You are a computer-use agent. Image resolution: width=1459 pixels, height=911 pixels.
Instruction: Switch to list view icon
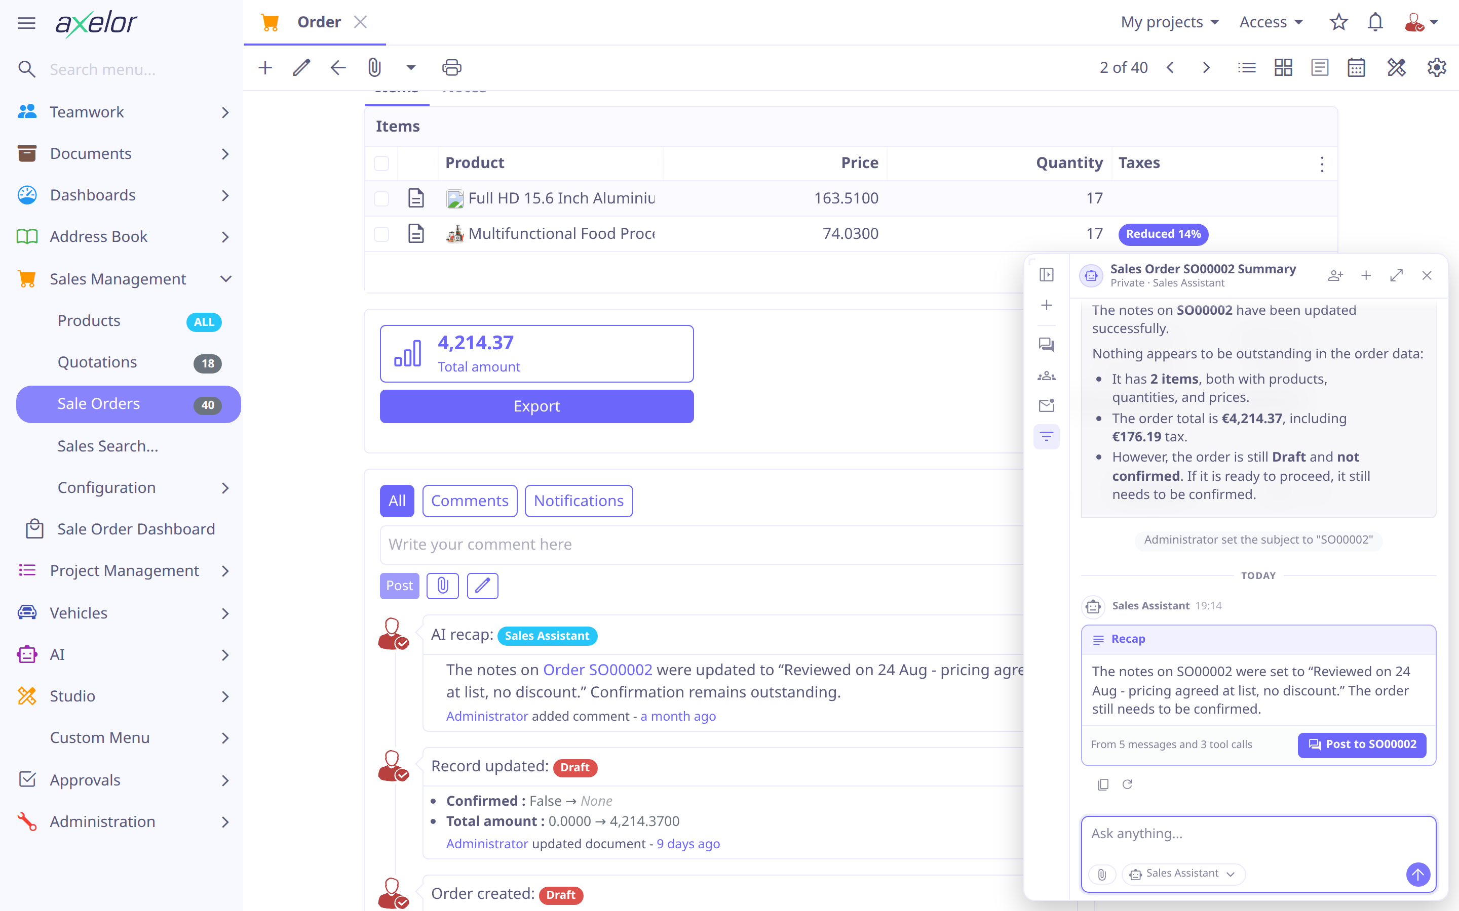1247,67
